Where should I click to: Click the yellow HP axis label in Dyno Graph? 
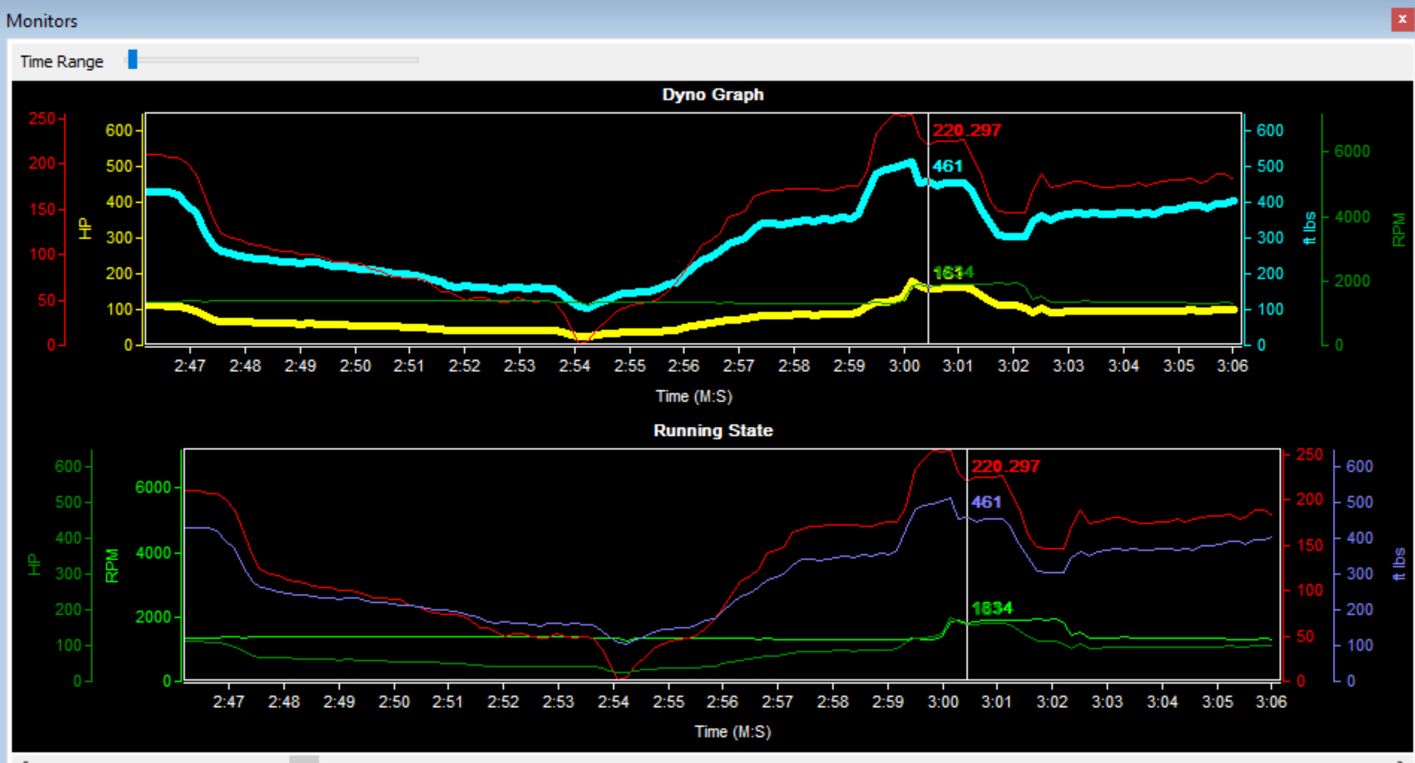85,228
